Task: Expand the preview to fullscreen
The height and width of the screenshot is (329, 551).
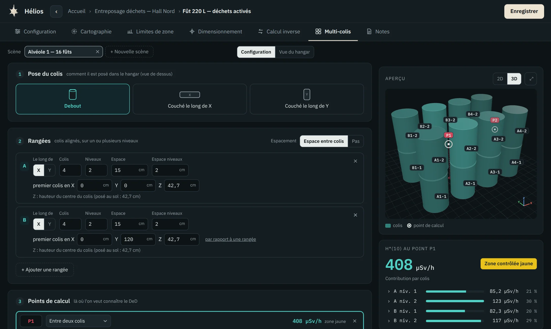Action: [531, 79]
